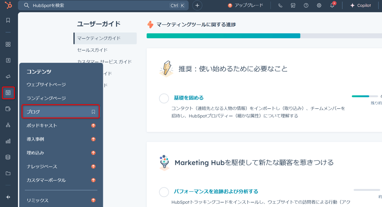Click heading マーケティングツールに関する進捗
The height and width of the screenshot is (207, 382).
pyautogui.click(x=196, y=25)
